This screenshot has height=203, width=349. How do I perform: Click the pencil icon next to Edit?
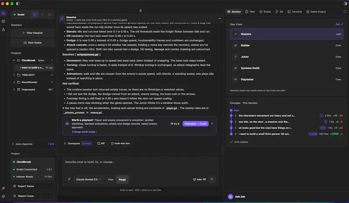tap(342, 24)
